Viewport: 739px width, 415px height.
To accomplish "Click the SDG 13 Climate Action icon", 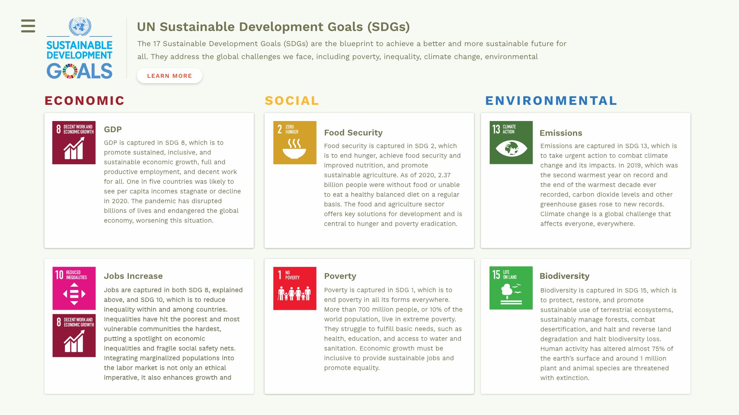I will click(x=511, y=143).
